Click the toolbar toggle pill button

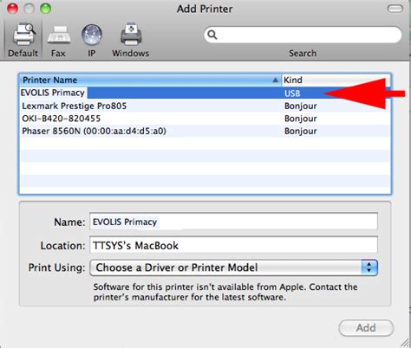[395, 9]
